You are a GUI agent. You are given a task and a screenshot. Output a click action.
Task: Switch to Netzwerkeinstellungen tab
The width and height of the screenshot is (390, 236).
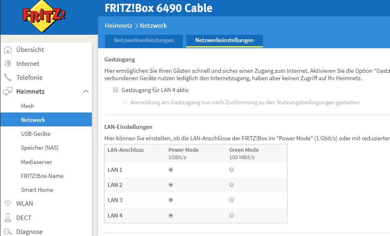pyautogui.click(x=224, y=41)
